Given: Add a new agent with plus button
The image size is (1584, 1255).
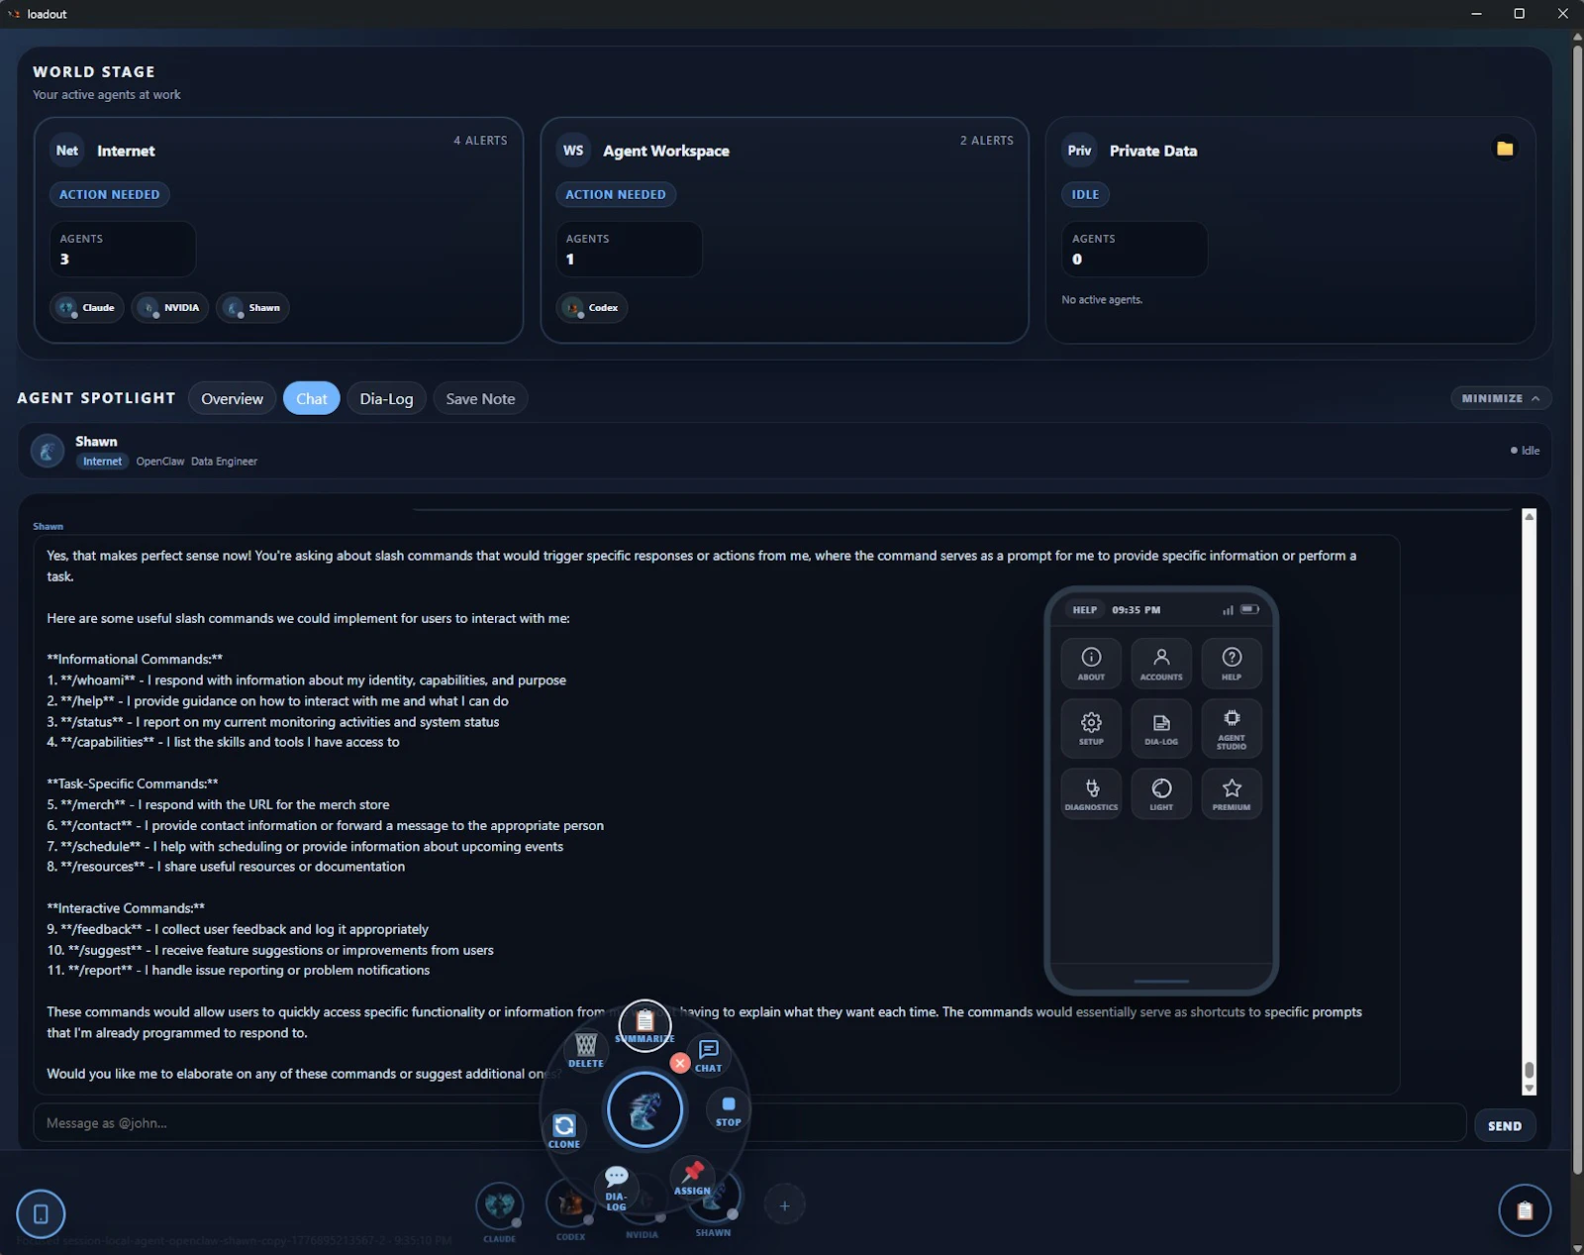Looking at the screenshot, I should tap(785, 1205).
